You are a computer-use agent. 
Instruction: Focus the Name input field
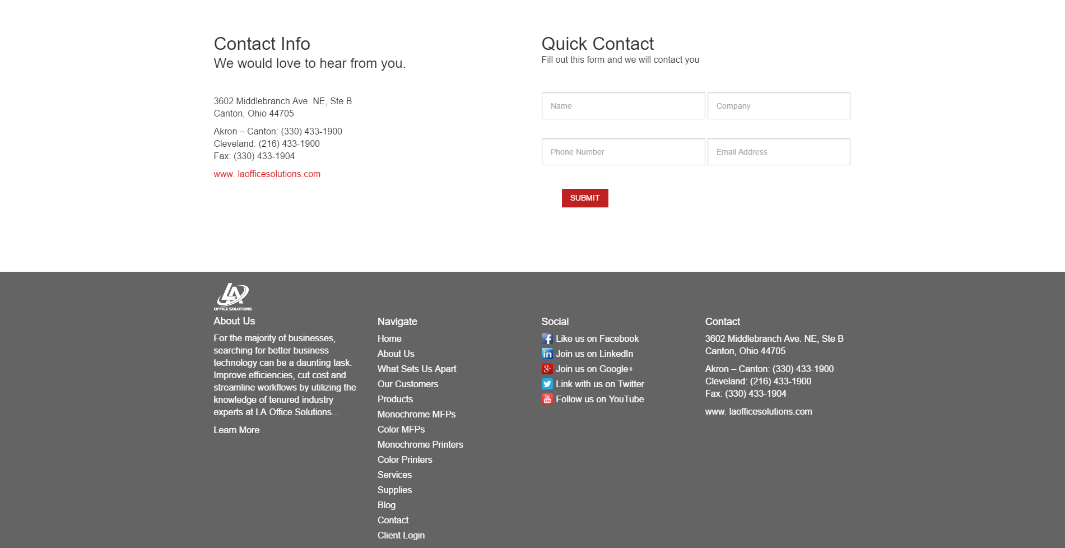point(623,106)
